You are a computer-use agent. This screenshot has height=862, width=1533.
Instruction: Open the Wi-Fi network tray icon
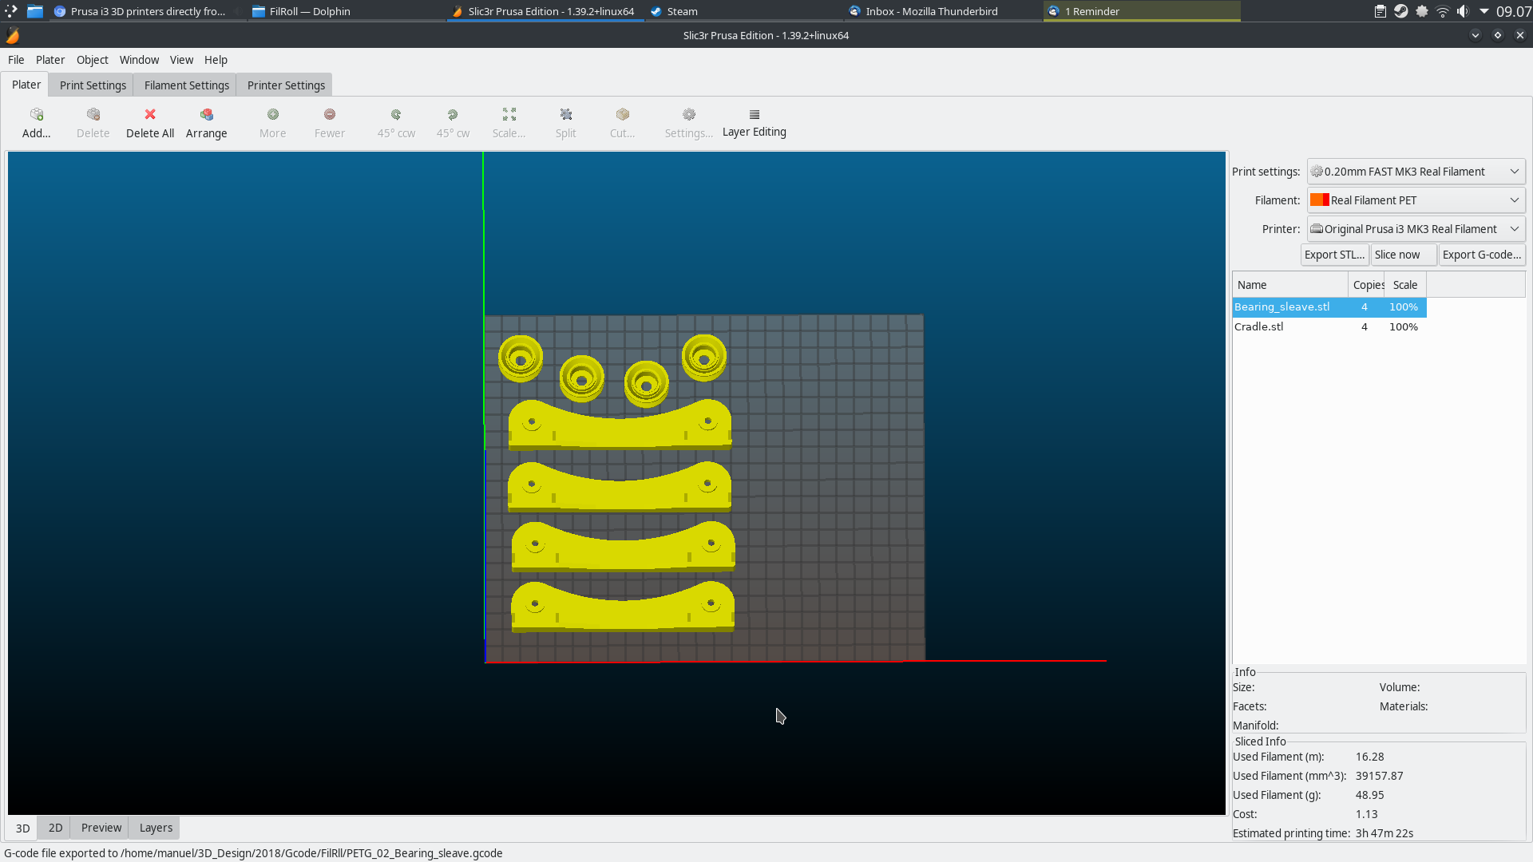tap(1443, 11)
